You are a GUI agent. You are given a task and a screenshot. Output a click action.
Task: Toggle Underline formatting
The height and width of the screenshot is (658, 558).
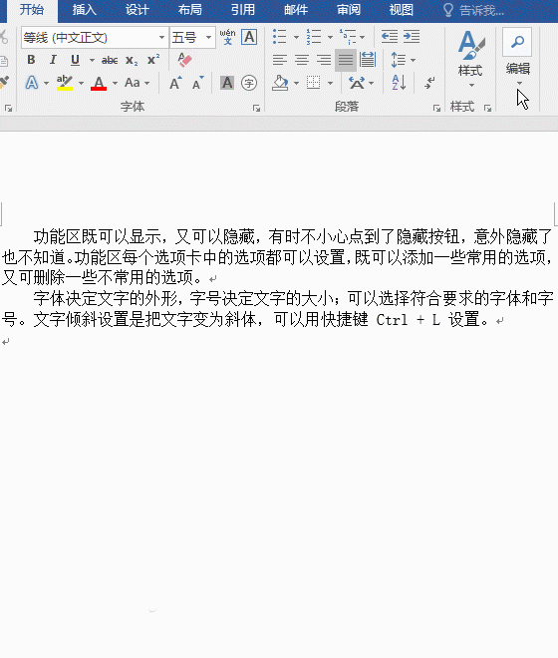pyautogui.click(x=75, y=60)
